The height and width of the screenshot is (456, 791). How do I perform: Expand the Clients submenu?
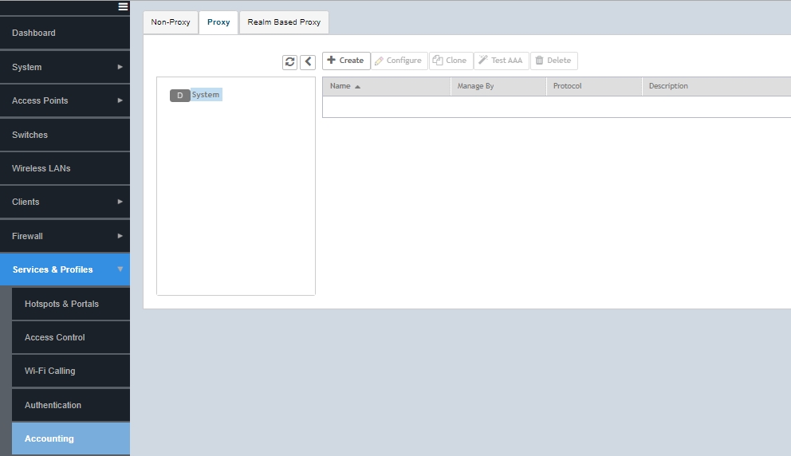pos(65,202)
